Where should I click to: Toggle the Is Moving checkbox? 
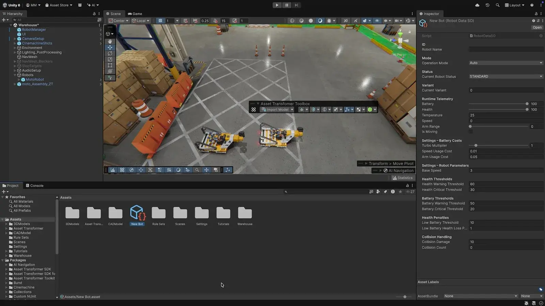click(x=471, y=132)
